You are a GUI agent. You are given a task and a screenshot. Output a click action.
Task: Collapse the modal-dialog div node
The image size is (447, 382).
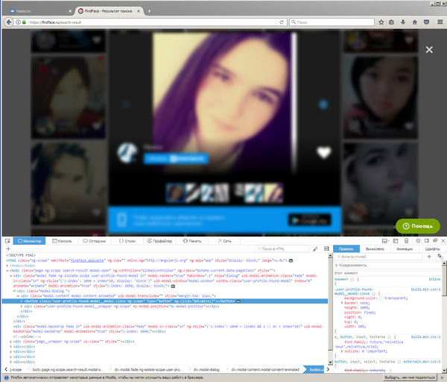pos(14,291)
